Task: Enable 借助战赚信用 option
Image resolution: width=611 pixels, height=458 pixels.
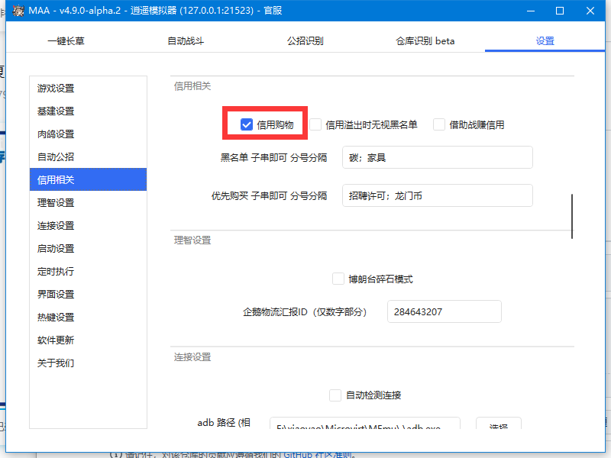Action: (439, 124)
